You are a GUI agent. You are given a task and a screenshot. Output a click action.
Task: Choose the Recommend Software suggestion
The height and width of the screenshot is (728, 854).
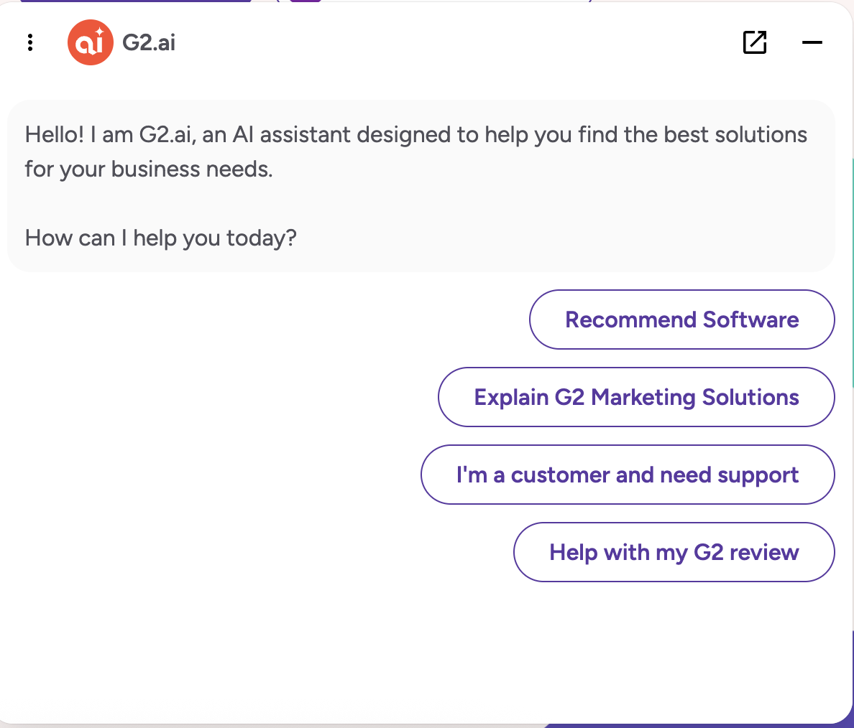(682, 319)
